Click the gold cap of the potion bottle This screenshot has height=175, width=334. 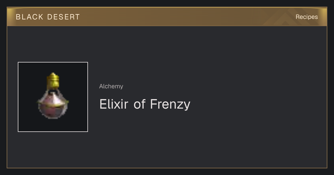pyautogui.click(x=53, y=80)
